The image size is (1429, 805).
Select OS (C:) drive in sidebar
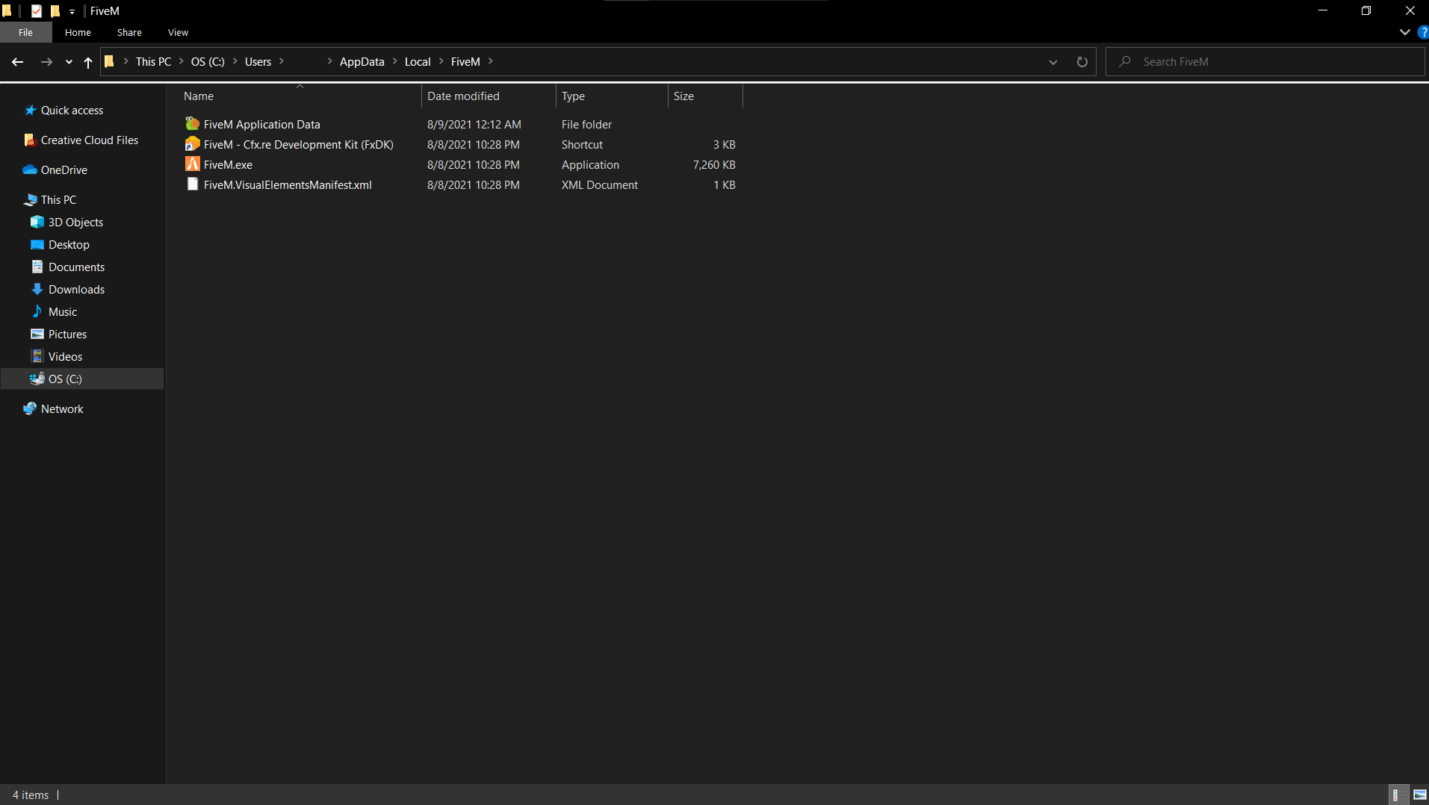click(x=82, y=379)
